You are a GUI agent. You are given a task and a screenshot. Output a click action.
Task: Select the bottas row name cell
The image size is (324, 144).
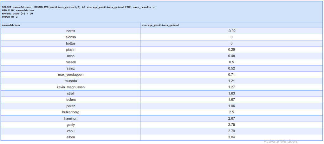pyautogui.click(x=70, y=43)
